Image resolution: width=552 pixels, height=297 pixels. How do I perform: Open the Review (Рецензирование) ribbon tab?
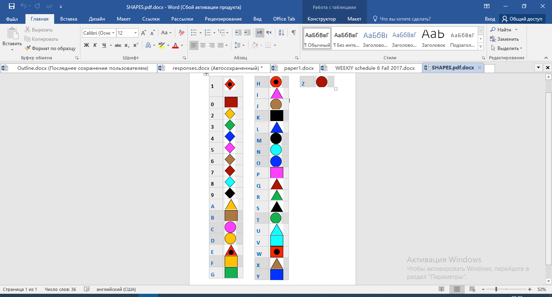(x=223, y=19)
